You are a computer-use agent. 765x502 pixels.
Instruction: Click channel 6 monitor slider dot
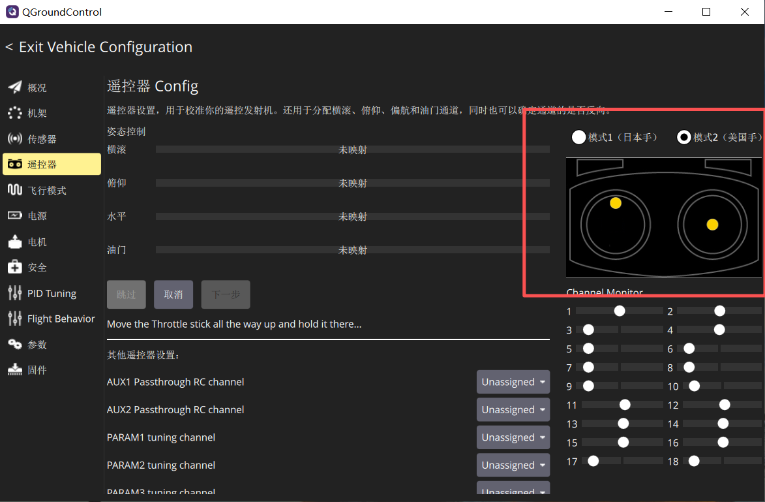(689, 348)
